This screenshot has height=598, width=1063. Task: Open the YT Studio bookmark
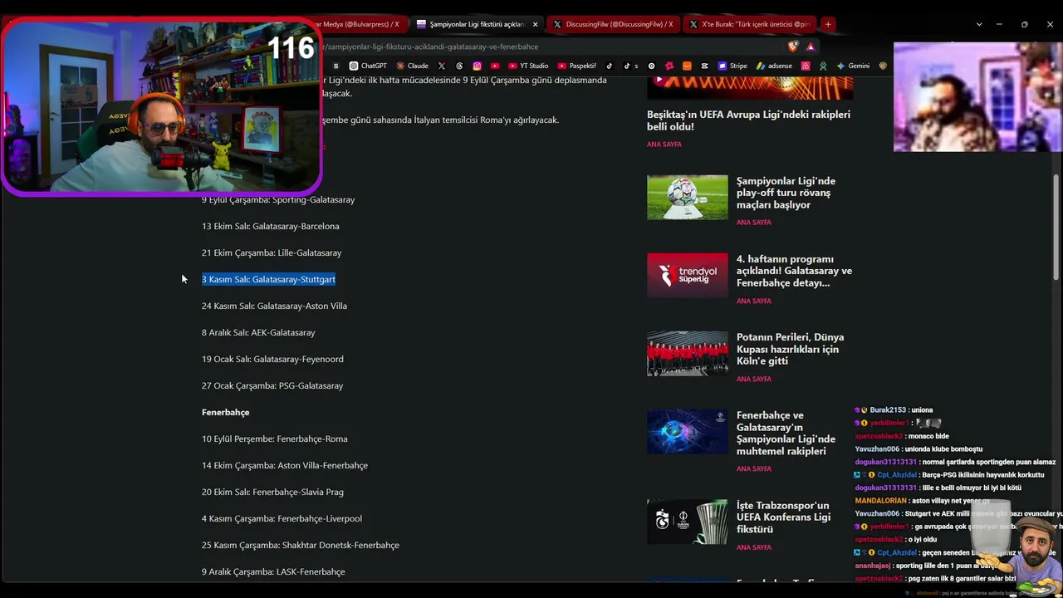pos(528,66)
